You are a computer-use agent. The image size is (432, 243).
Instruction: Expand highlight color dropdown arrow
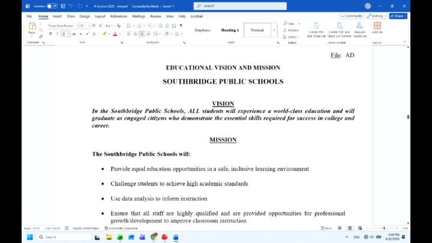pos(109,34)
